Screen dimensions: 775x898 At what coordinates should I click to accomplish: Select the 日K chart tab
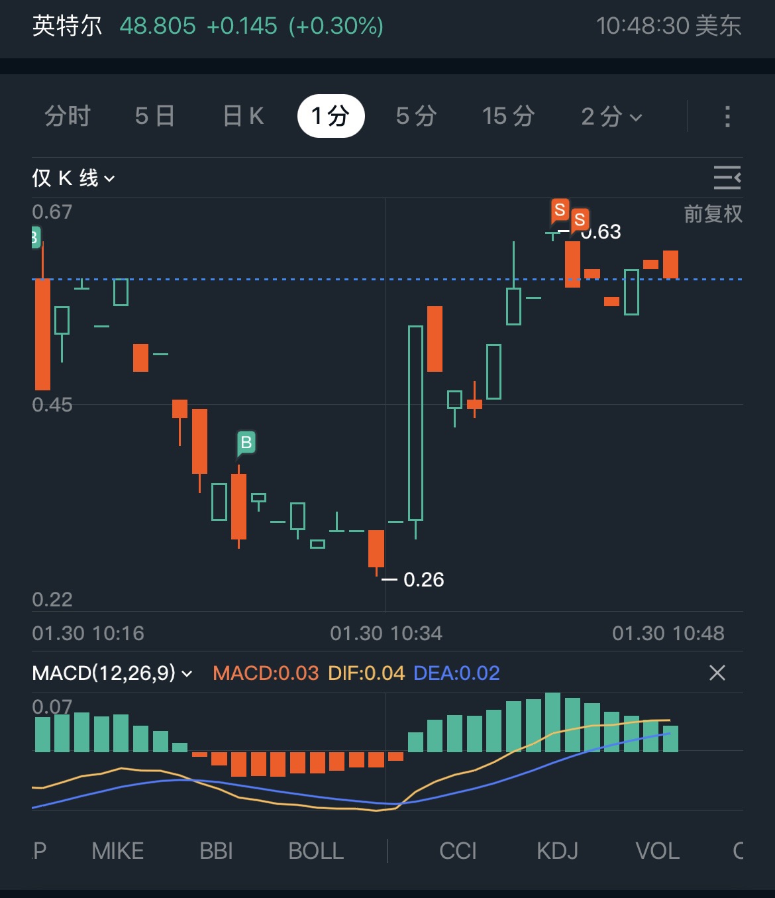coord(243,117)
